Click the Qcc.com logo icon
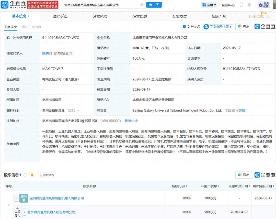Screen dimensions: 276x219 pos(5,5)
